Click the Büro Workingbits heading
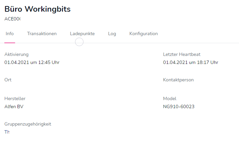This screenshot has width=239, height=148. pos(38,9)
